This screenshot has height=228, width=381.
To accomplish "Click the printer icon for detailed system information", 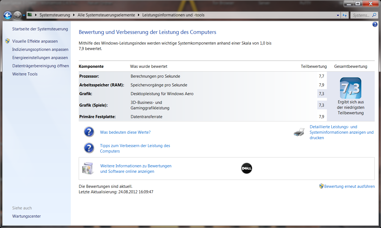I will (x=299, y=132).
